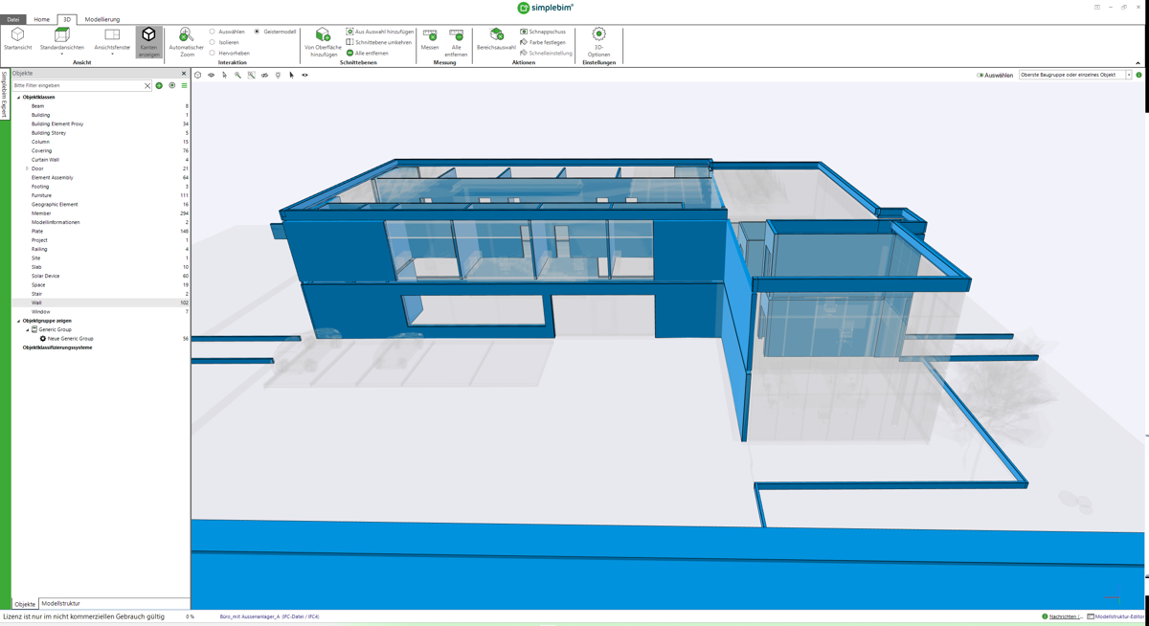Toggle the Kanten anzeigen button
Screen dimensions: 1149x626
click(x=148, y=43)
